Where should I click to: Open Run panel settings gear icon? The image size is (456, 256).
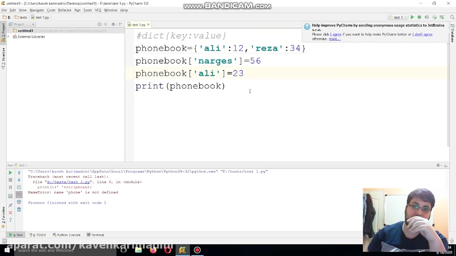[x=439, y=165]
